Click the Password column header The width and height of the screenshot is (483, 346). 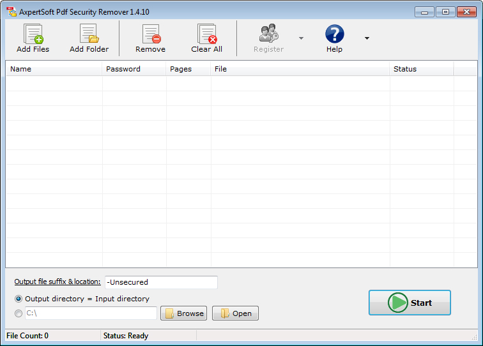tap(134, 69)
